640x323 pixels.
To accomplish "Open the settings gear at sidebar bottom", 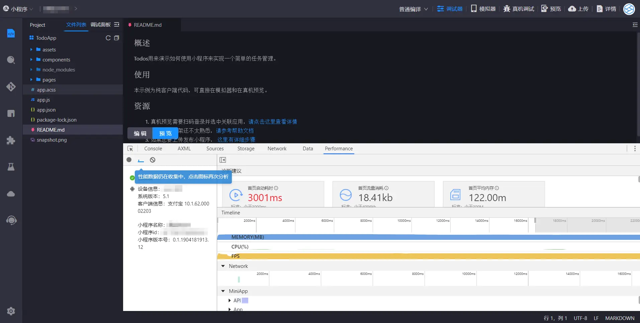I will (11, 311).
